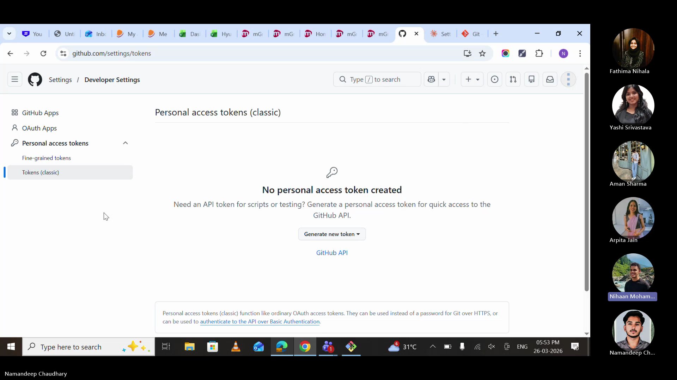Collapse the Personal access tokens section
The height and width of the screenshot is (380, 677).
(126, 143)
